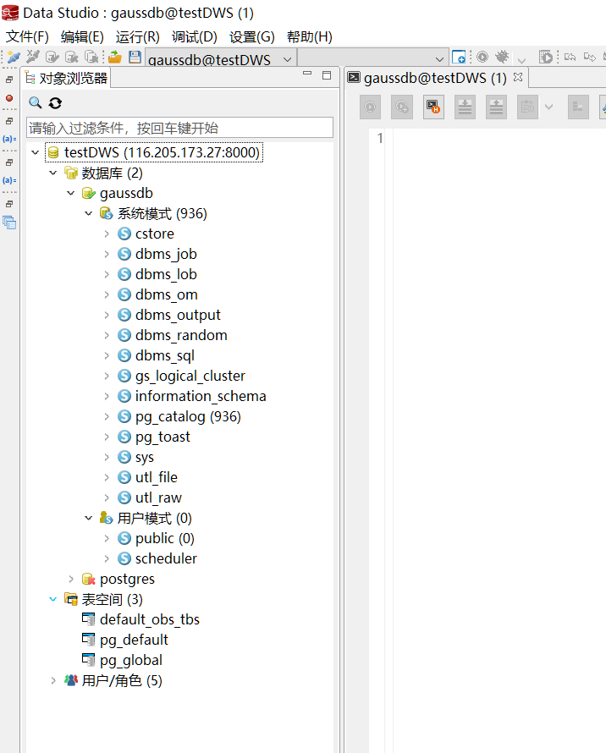This screenshot has height=753, width=606.
Task: Refresh the object browser tree
Action: pos(55,102)
